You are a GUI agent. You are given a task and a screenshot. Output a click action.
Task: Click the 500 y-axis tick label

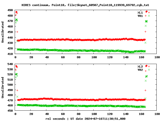(10, 85)
